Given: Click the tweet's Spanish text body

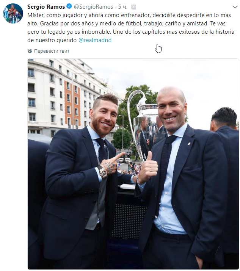Looking at the screenshot, I should tap(131, 28).
